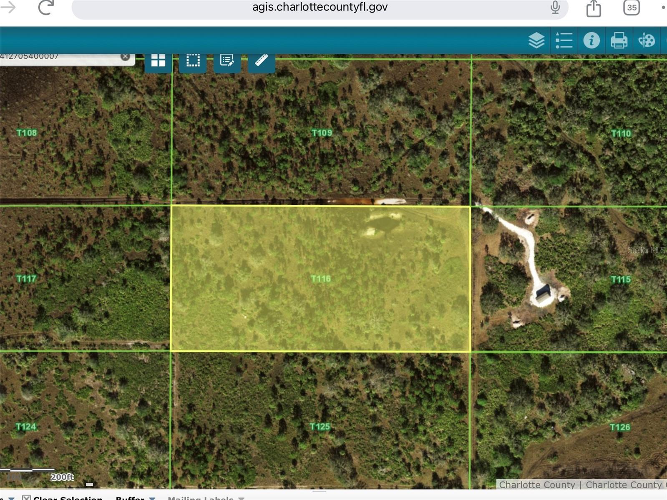Activate the rectangle selection tool
This screenshot has width=667, height=500.
pyautogui.click(x=193, y=61)
